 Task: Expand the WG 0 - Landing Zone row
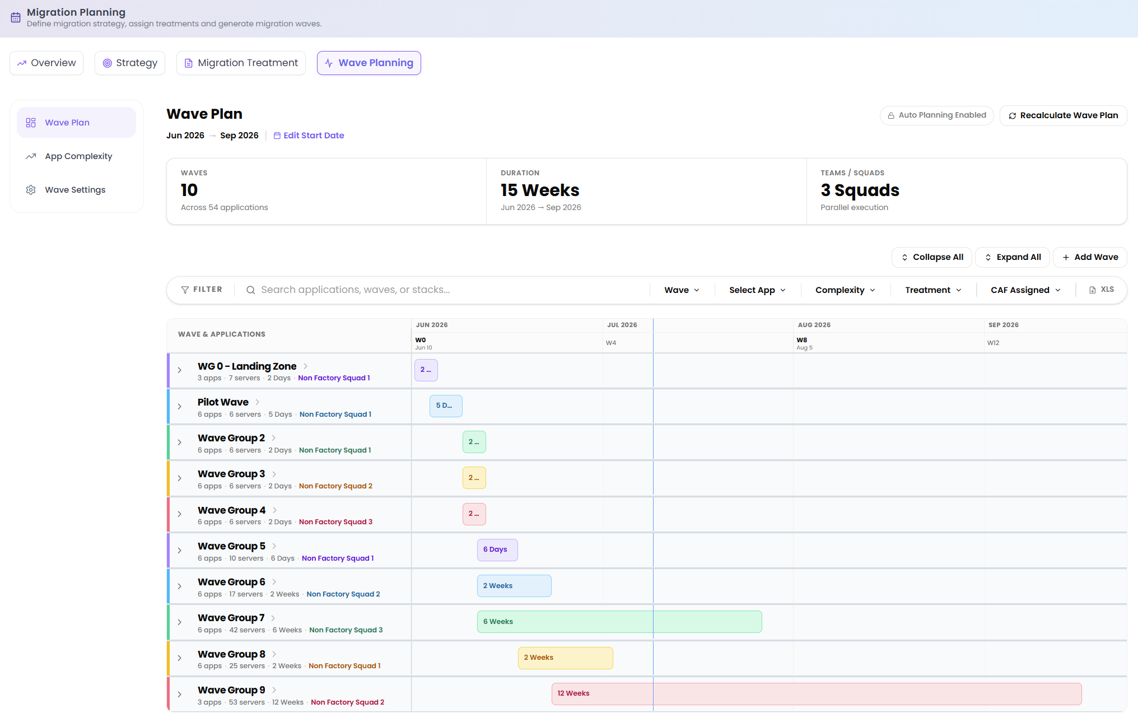tap(180, 370)
